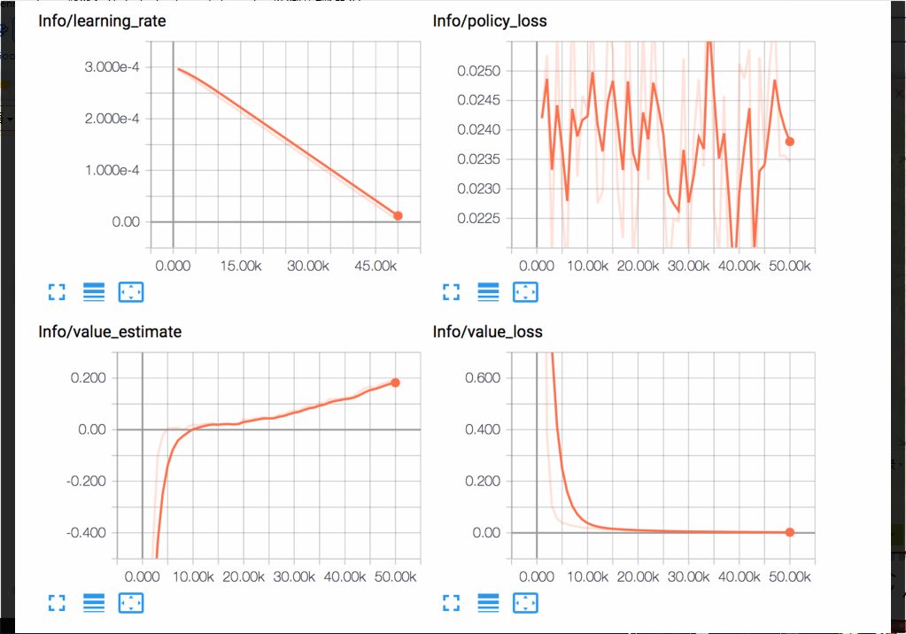Select the Info/learning_rate chart title
The image size is (906, 634).
tap(102, 20)
